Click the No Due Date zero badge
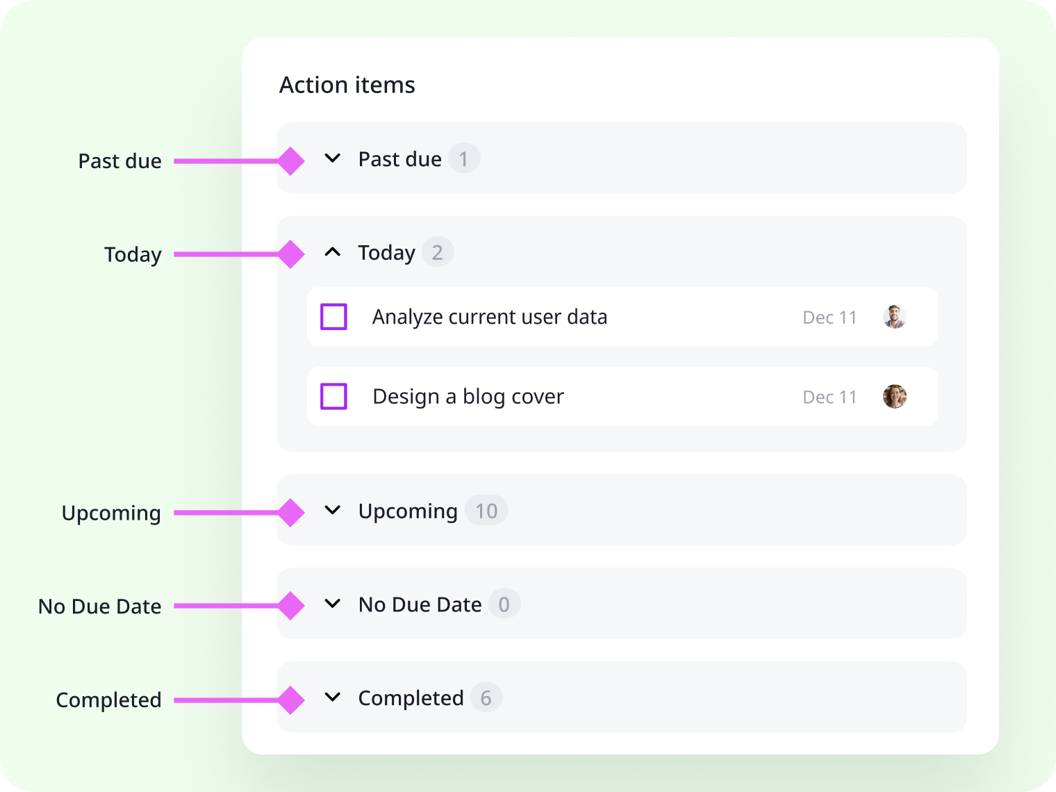Image resolution: width=1056 pixels, height=792 pixels. pyautogui.click(x=503, y=604)
